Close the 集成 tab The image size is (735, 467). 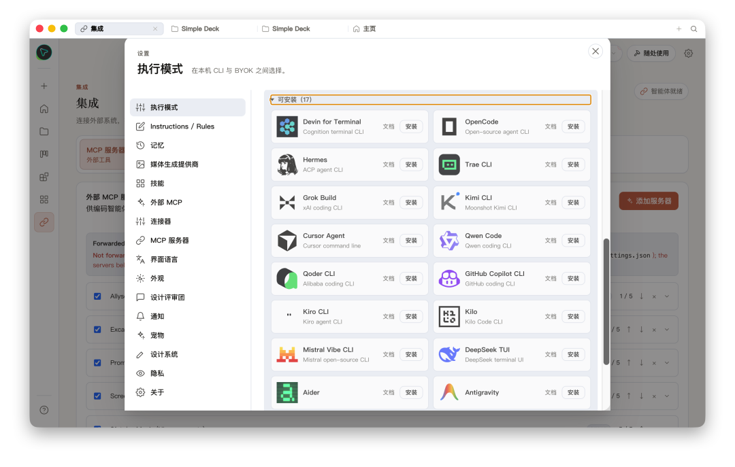point(155,29)
